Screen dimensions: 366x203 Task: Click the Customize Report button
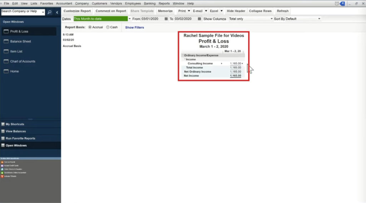77,11
